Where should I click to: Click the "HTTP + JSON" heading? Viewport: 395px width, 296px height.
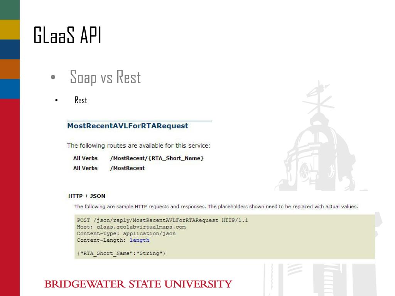click(87, 196)
